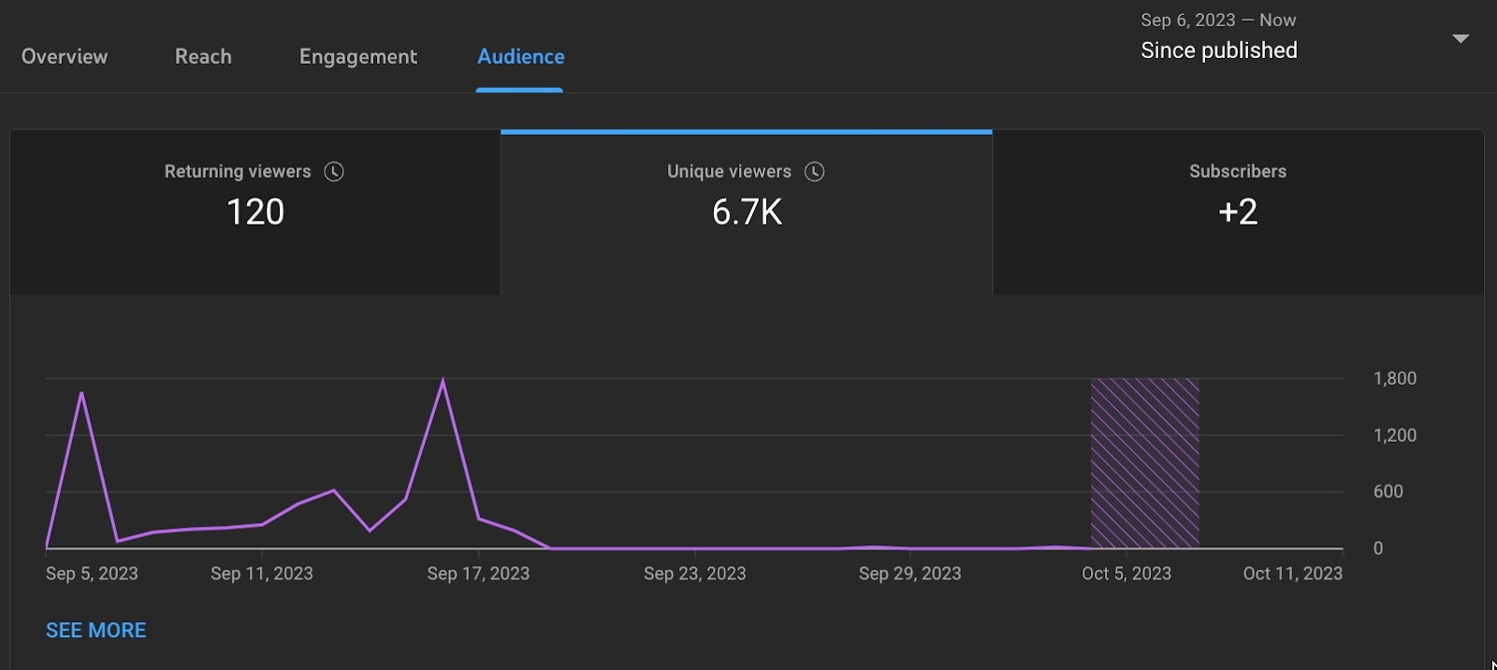This screenshot has height=670, width=1497.
Task: Open the Sep 6, 2023 — Now range
Action: (1218, 20)
